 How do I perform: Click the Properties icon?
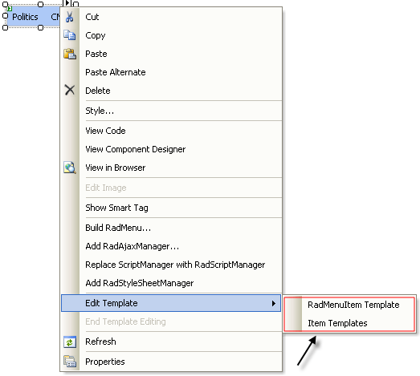(70, 362)
